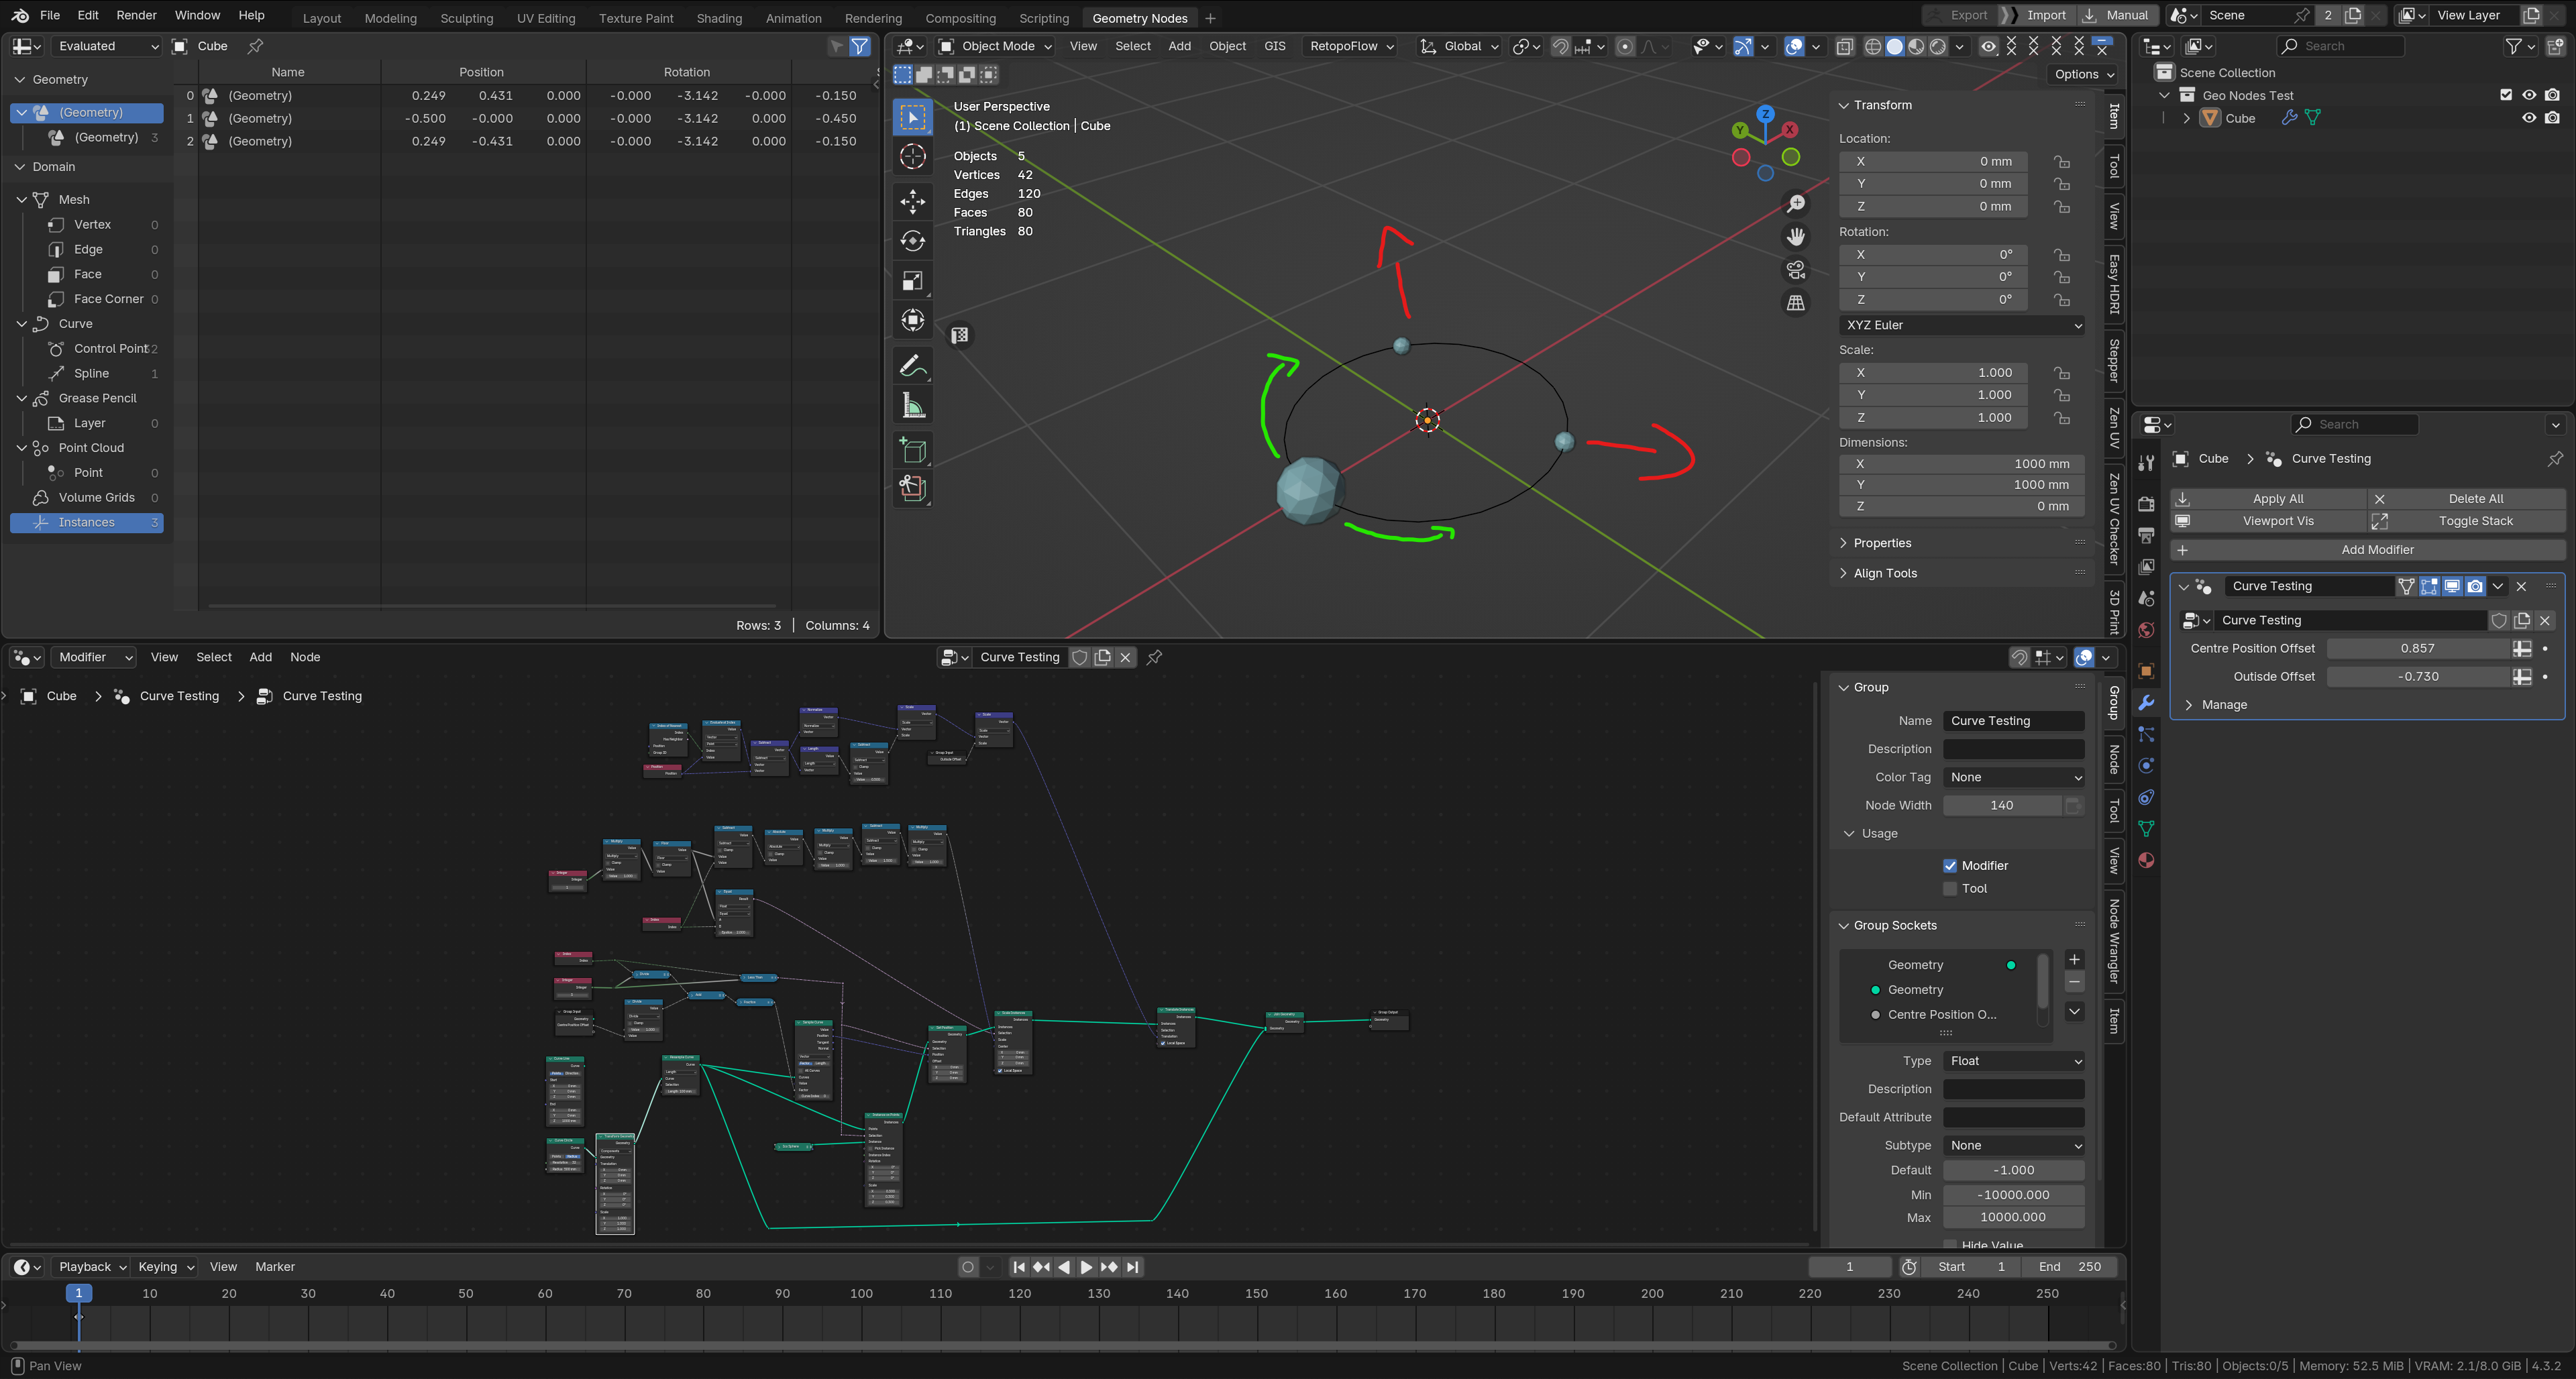Adjust the Centre Position Offset slider
Screen dimensions: 2576x1379
tap(2417, 648)
